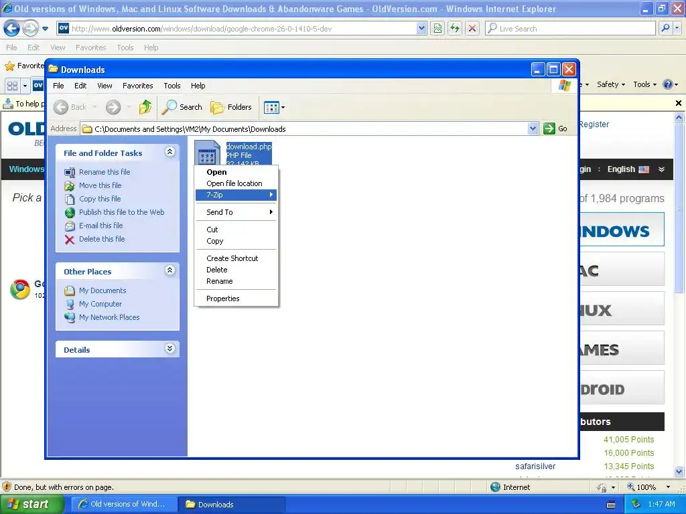Viewport: 686px width, 514px height.
Task: Click Internet Explorer back arrow button
Action: tap(11, 29)
